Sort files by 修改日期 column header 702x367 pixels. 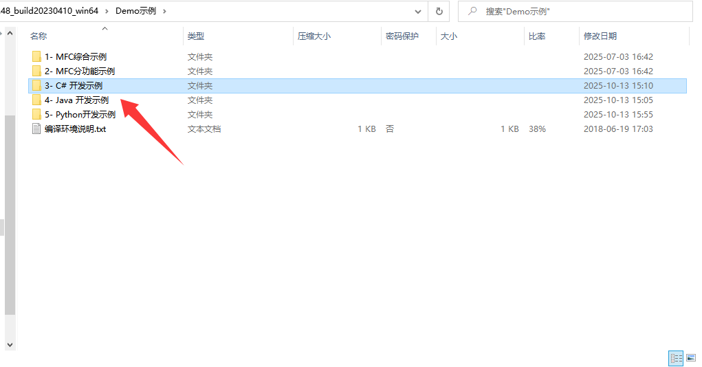click(x=600, y=36)
